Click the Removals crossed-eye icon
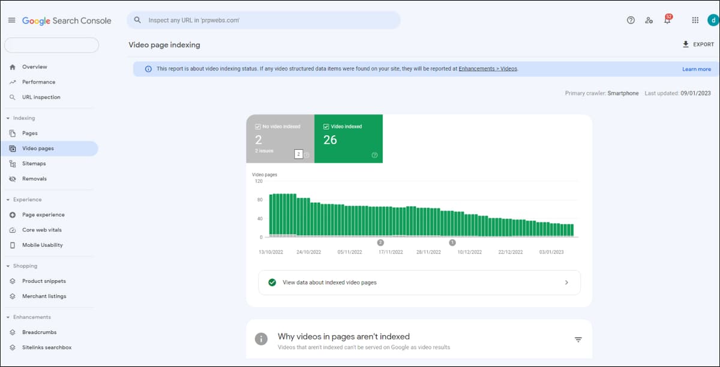The image size is (720, 367). [13, 179]
